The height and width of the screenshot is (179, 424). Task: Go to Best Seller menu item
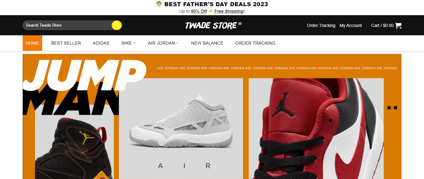[x=66, y=43]
